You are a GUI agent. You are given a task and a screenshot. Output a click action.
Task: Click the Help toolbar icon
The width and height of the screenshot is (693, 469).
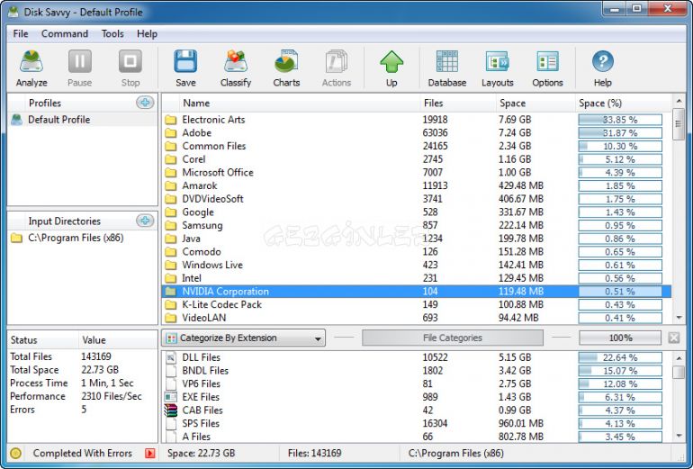click(x=602, y=68)
